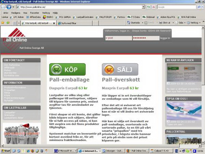Screen dimensions: 205x154
Task: Open the Quick Tabs grid icon
Action: tap(15, 23)
